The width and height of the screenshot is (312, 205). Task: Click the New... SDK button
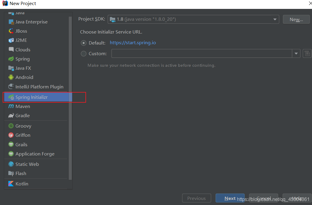point(296,19)
